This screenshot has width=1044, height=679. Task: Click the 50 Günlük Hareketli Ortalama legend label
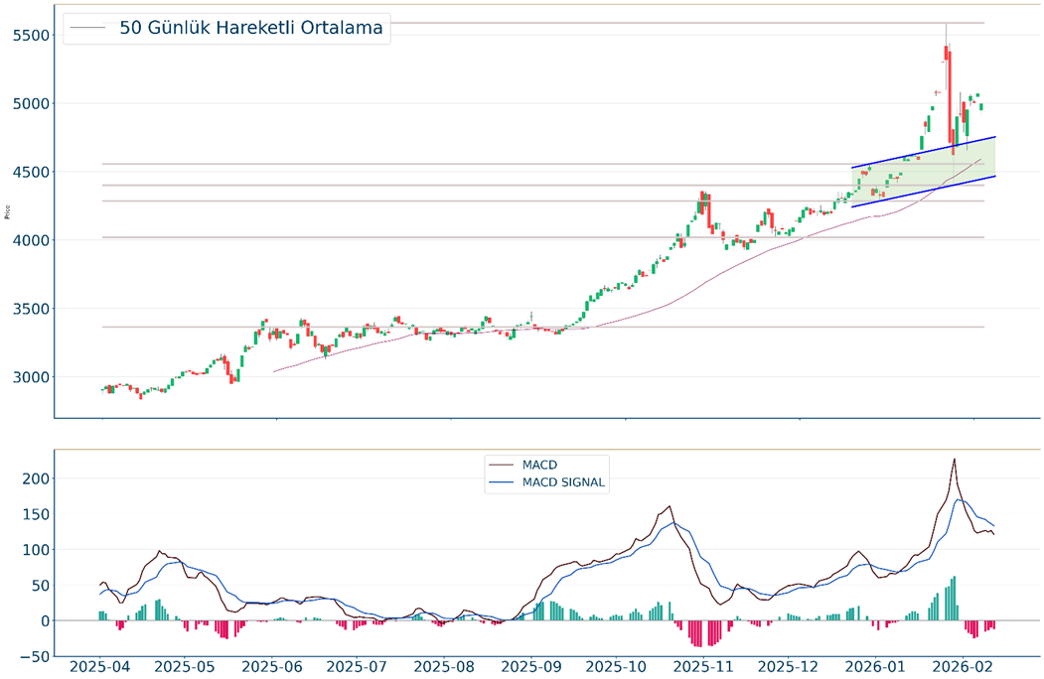click(x=250, y=29)
